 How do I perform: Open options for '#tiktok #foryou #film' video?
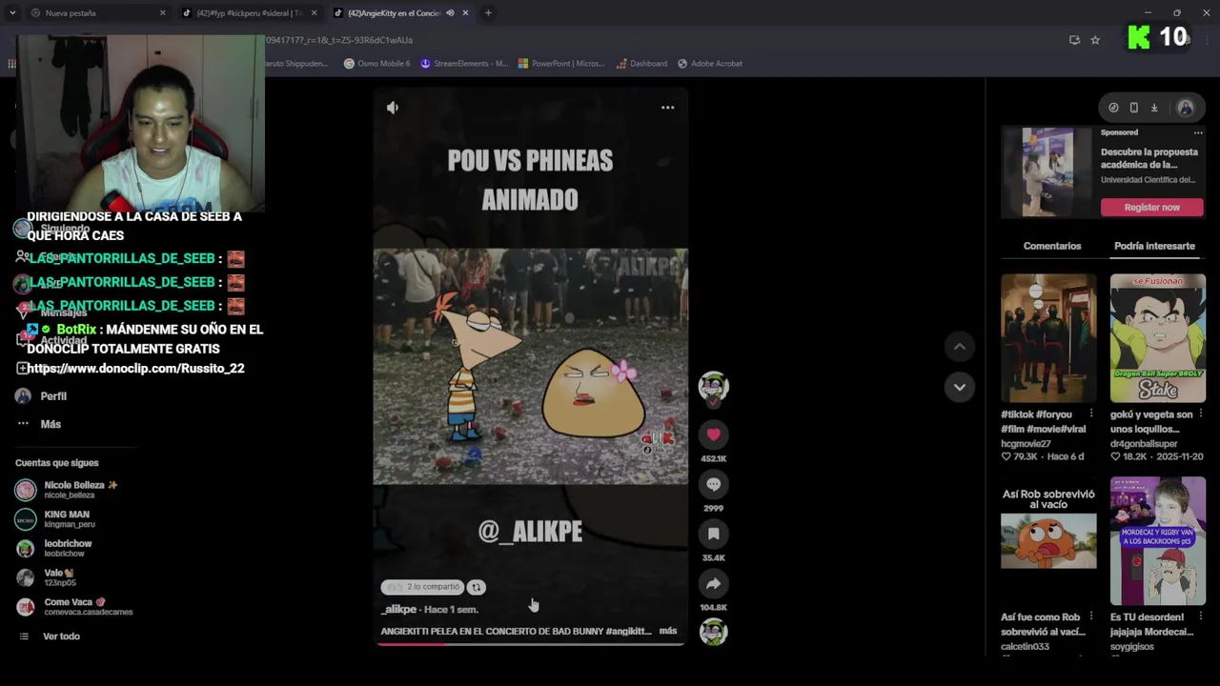click(1091, 414)
